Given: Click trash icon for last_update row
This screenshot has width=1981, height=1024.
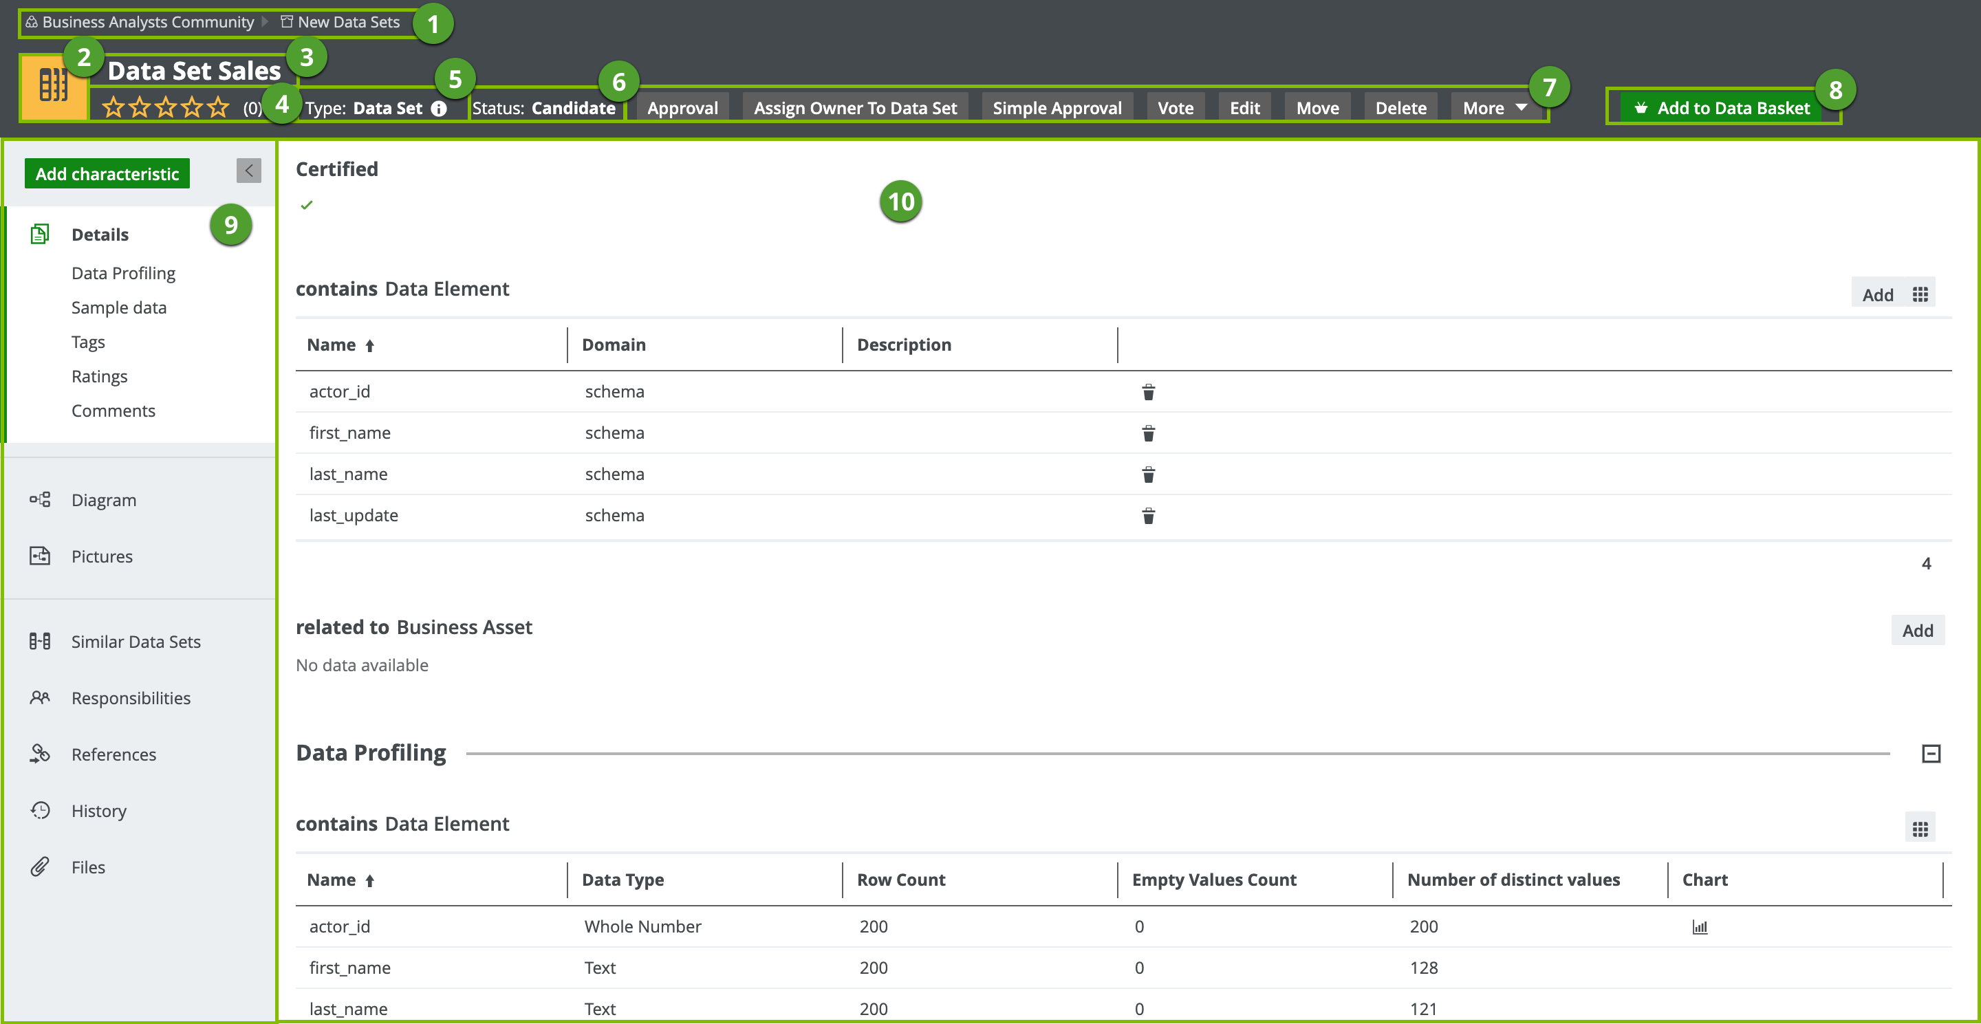Looking at the screenshot, I should click(x=1147, y=516).
